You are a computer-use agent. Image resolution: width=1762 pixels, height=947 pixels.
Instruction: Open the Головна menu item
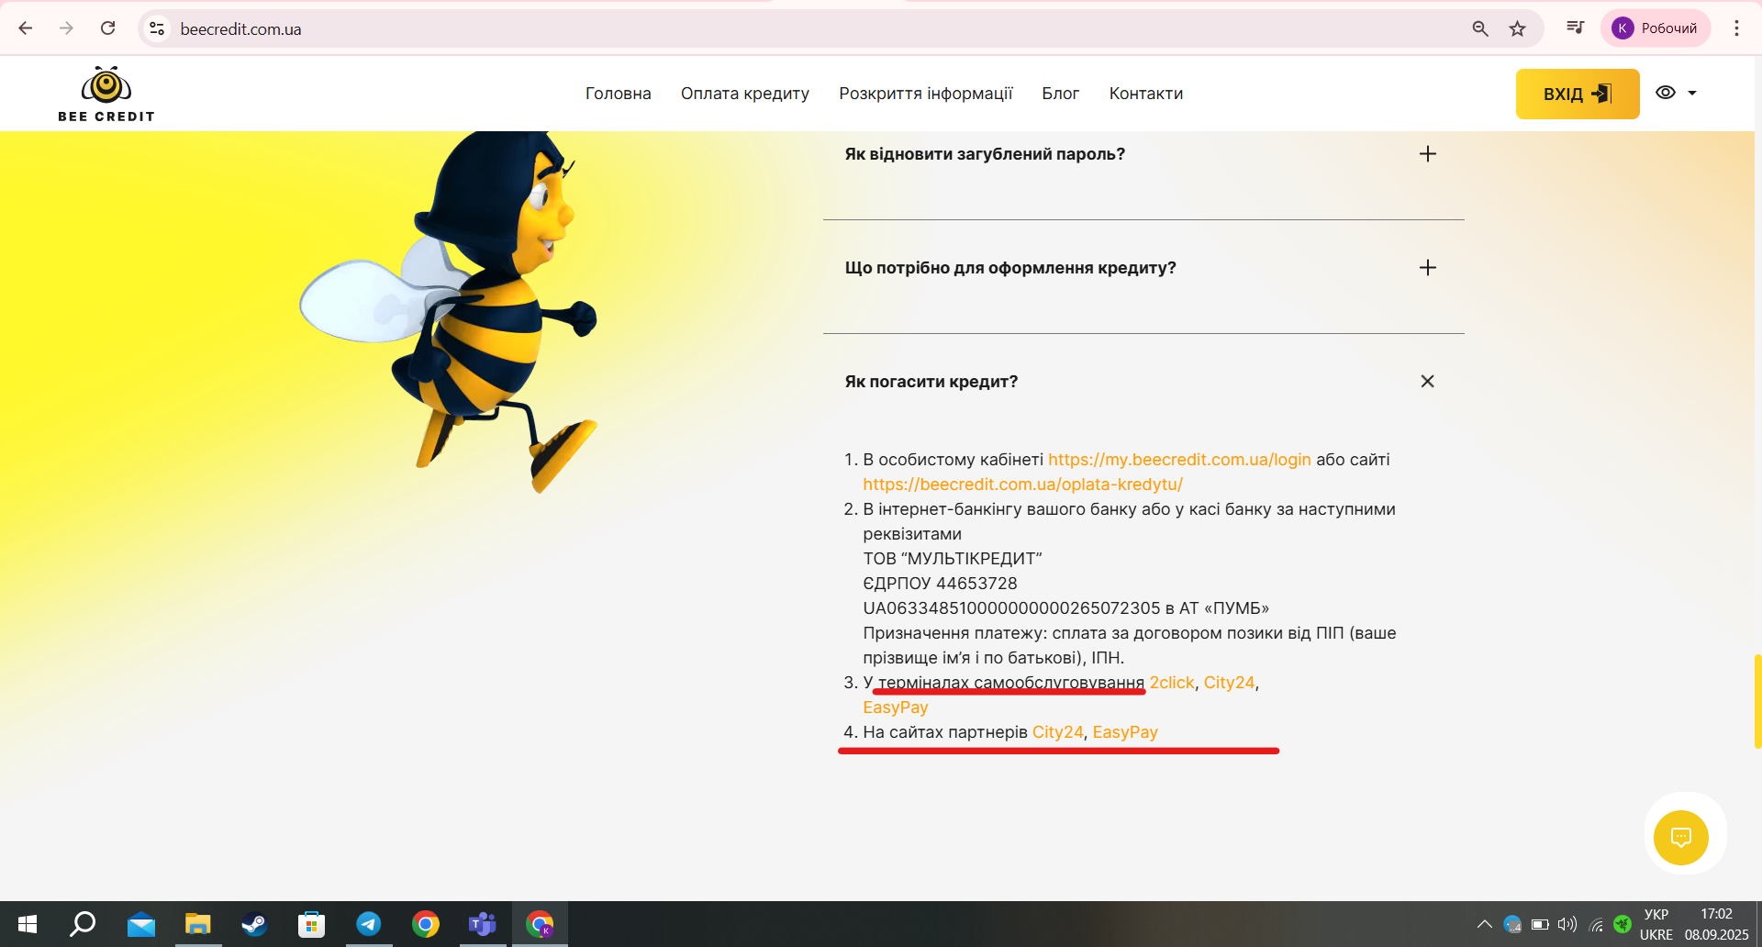pos(619,94)
